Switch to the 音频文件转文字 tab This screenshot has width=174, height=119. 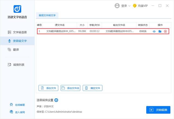[x=47, y=15]
